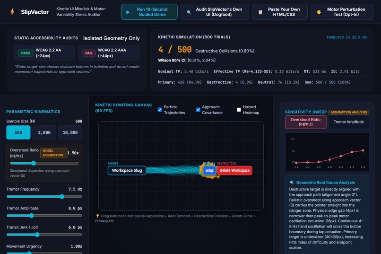Click the KINETIC POINTING CANVAS (60 FPS) heading
The height and width of the screenshot is (254, 381).
tap(123, 108)
